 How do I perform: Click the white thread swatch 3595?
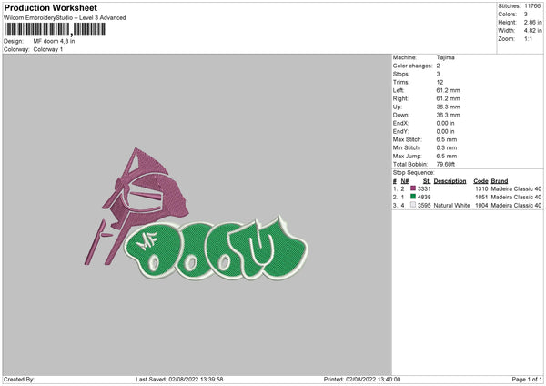[413, 205]
